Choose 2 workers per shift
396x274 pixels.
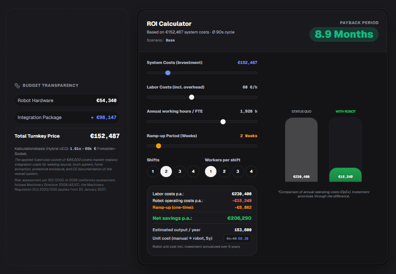click(x=224, y=172)
